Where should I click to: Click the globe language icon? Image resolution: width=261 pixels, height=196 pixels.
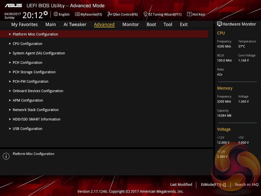tap(56, 14)
